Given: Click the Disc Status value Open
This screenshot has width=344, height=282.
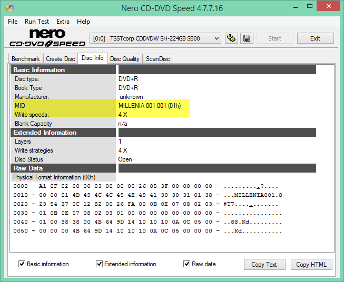Looking at the screenshot, I should [125, 159].
